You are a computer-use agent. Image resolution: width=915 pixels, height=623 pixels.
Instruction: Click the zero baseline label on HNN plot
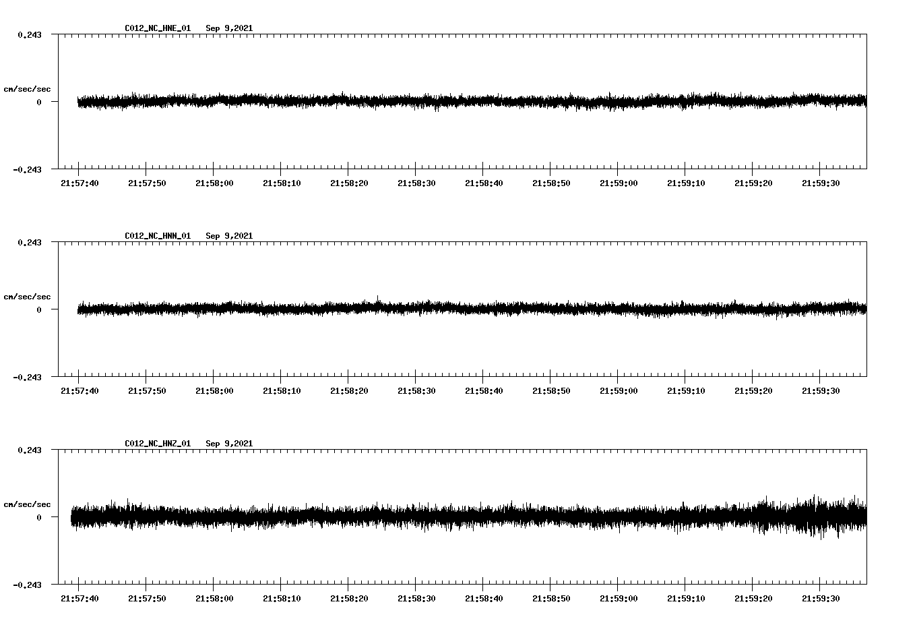(39, 309)
